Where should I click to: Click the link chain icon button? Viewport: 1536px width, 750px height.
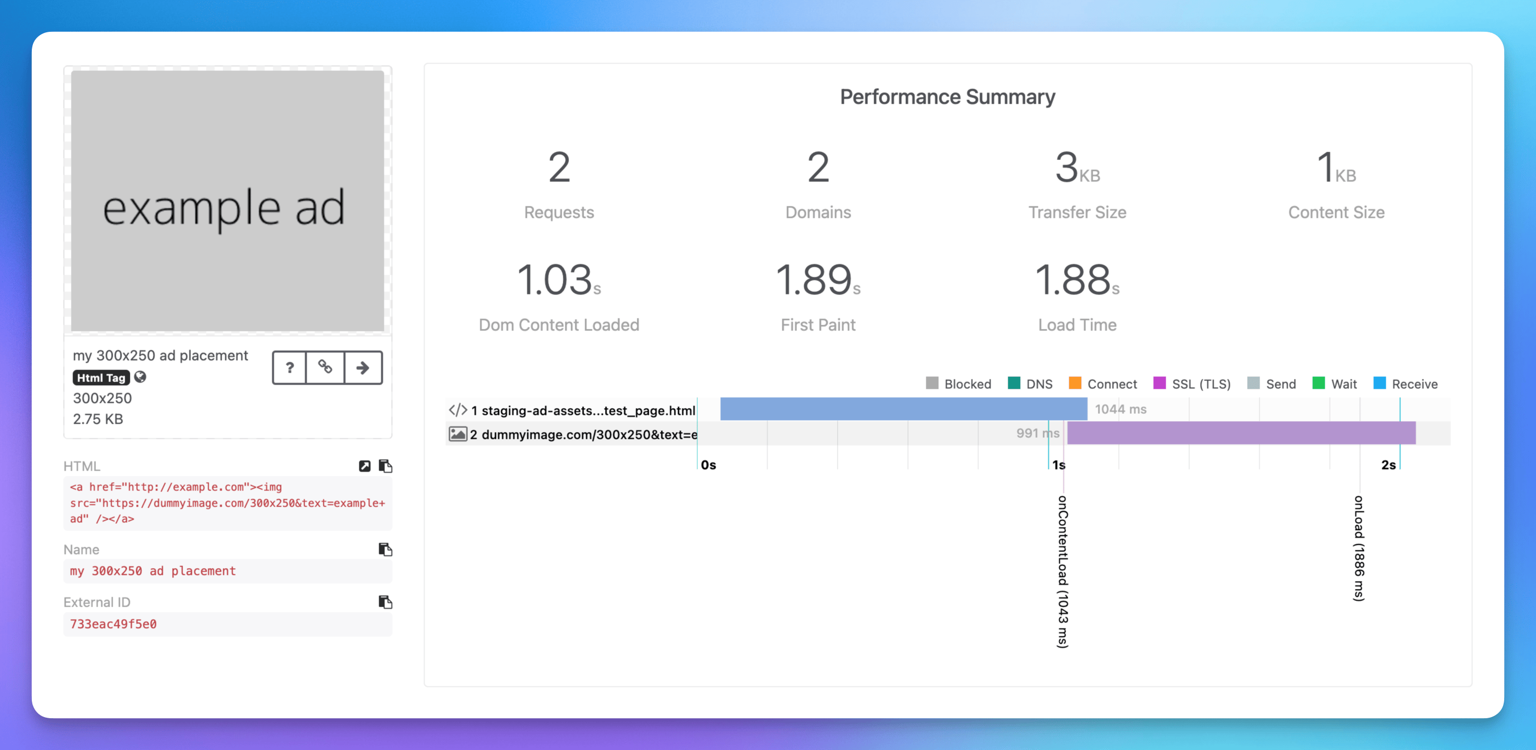325,367
